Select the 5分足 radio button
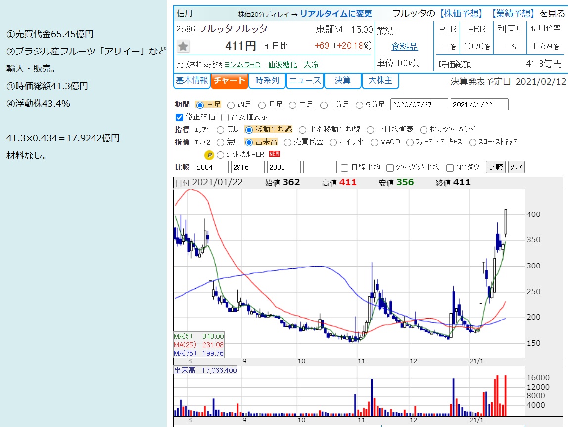Viewport: 568px width, 427px height. click(359, 105)
